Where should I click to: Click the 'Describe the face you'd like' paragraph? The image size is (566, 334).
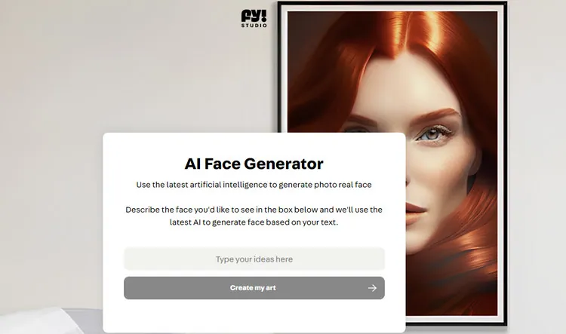[x=254, y=216]
